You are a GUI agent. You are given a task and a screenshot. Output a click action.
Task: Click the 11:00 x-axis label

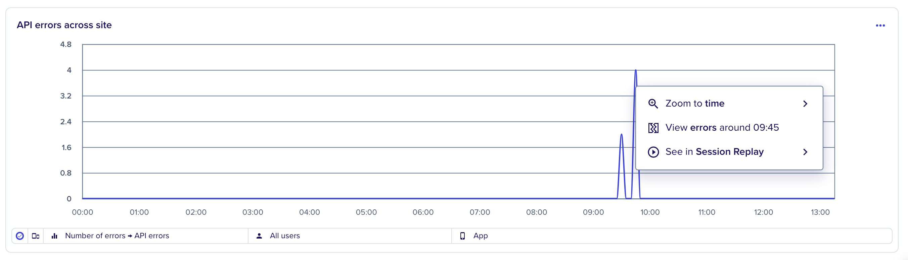click(x=707, y=212)
